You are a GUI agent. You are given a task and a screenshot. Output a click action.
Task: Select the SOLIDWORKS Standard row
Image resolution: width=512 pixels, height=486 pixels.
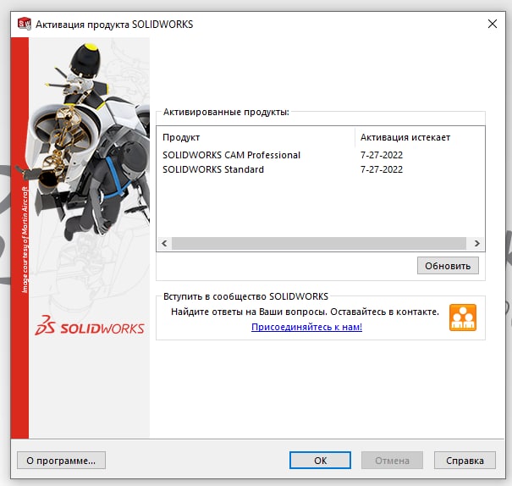coord(321,169)
